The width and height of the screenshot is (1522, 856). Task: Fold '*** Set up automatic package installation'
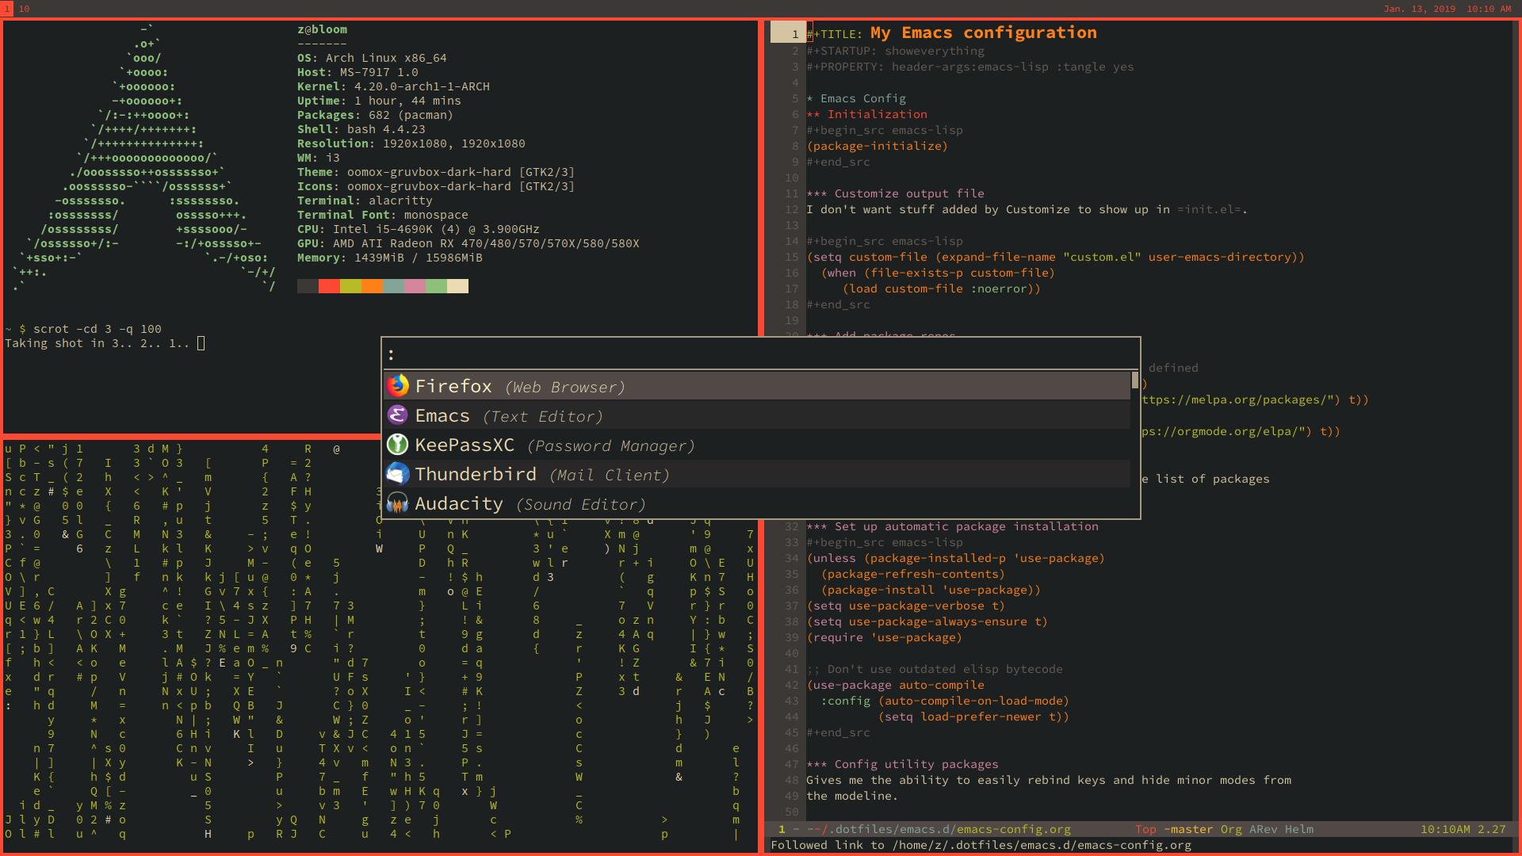(952, 526)
